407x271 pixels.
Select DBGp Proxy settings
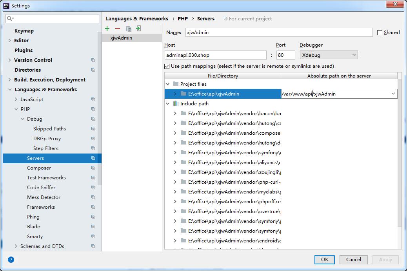(x=47, y=139)
